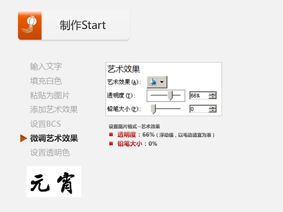Viewport: 283px width, 212px height.
Task: Jump to the 设置BCS step
Action: (x=45, y=124)
